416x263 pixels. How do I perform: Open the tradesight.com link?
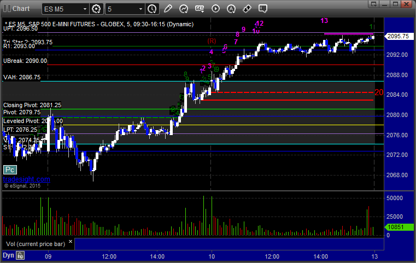(27, 179)
